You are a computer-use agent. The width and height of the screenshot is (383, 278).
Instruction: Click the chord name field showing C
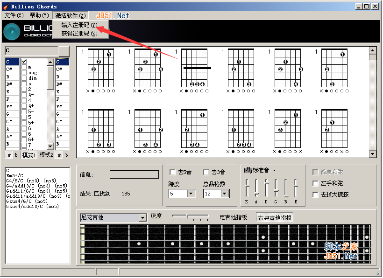point(31,51)
